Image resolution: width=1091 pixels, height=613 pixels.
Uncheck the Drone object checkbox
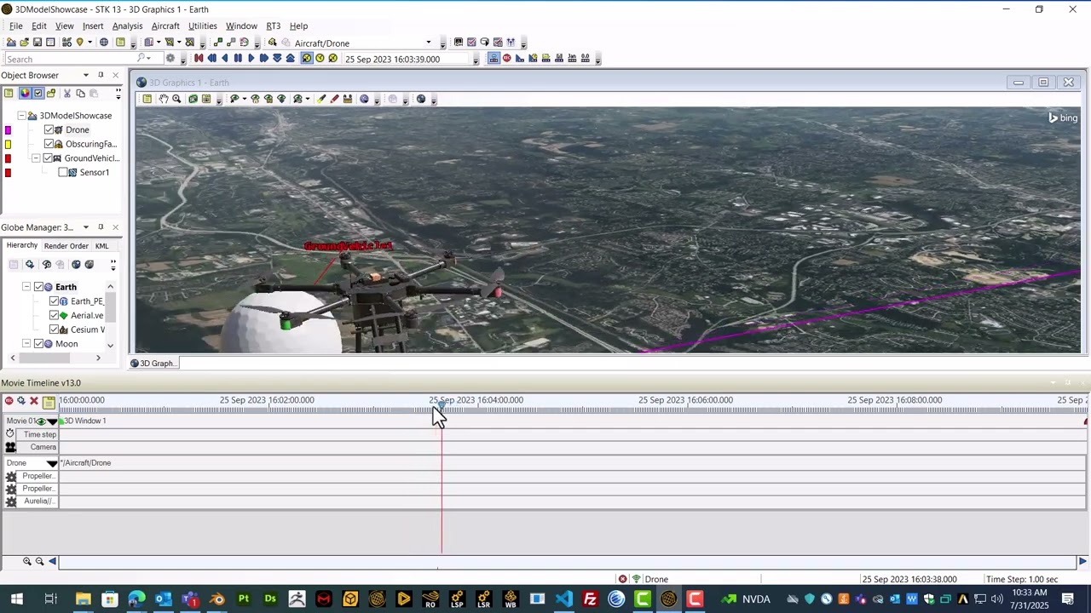49,130
